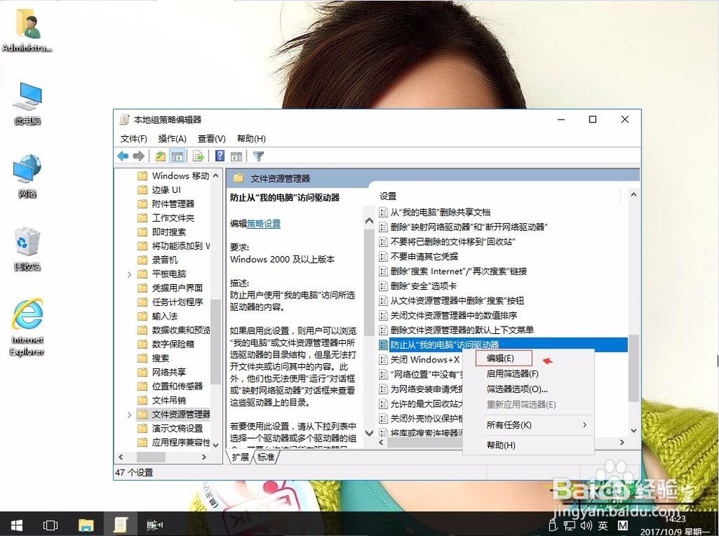Click the tree pane scroll-up arrow
This screenshot has width=719, height=536.
216,176
